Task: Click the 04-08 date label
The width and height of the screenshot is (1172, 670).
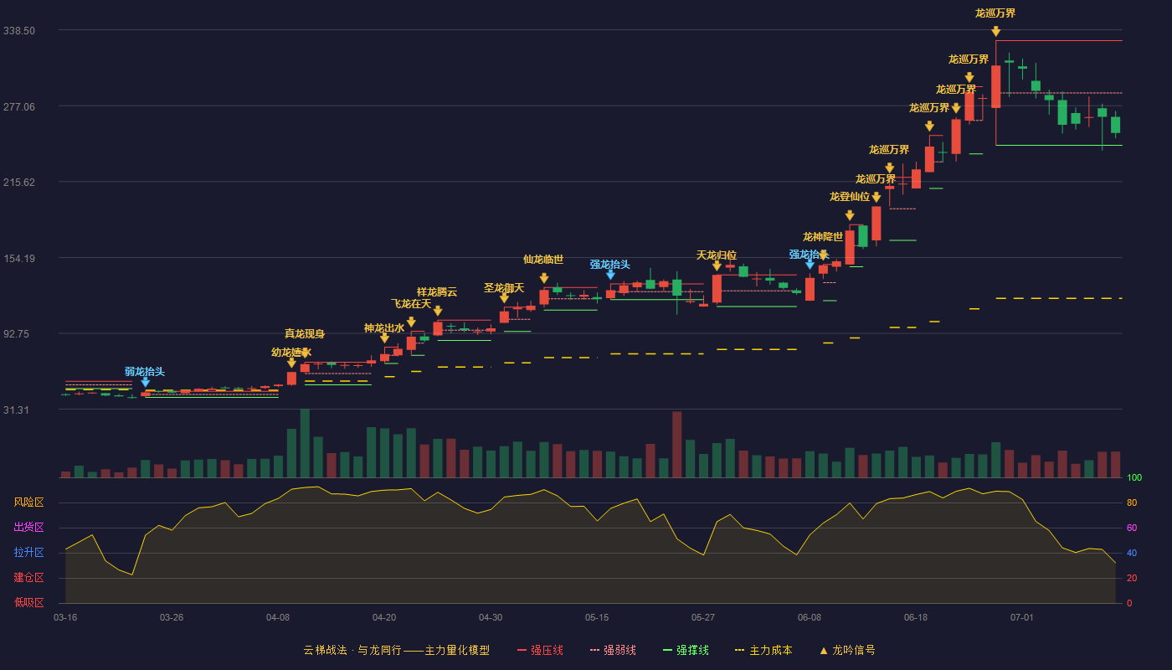Action: [x=278, y=617]
